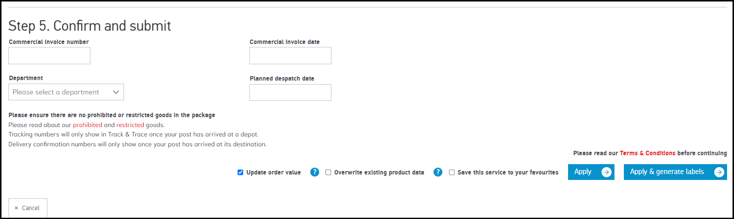Click the help icon beside Overwrite existing product data
Screen dimensions: 734x219
[x=438, y=172]
